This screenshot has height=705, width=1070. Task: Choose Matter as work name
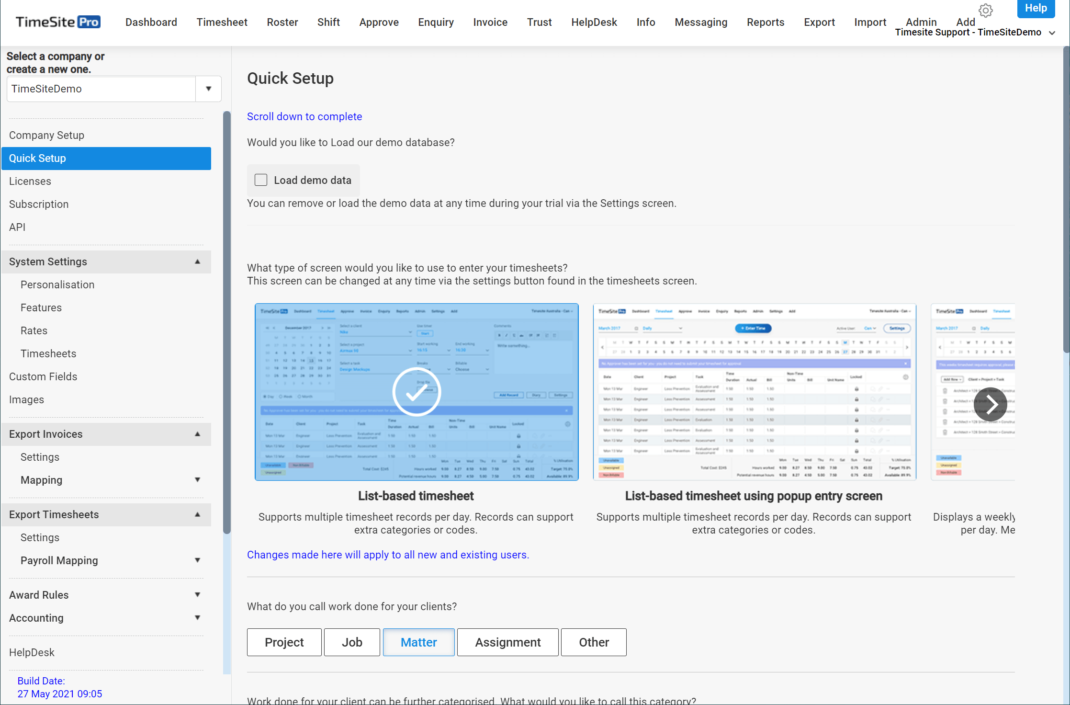[x=418, y=642]
